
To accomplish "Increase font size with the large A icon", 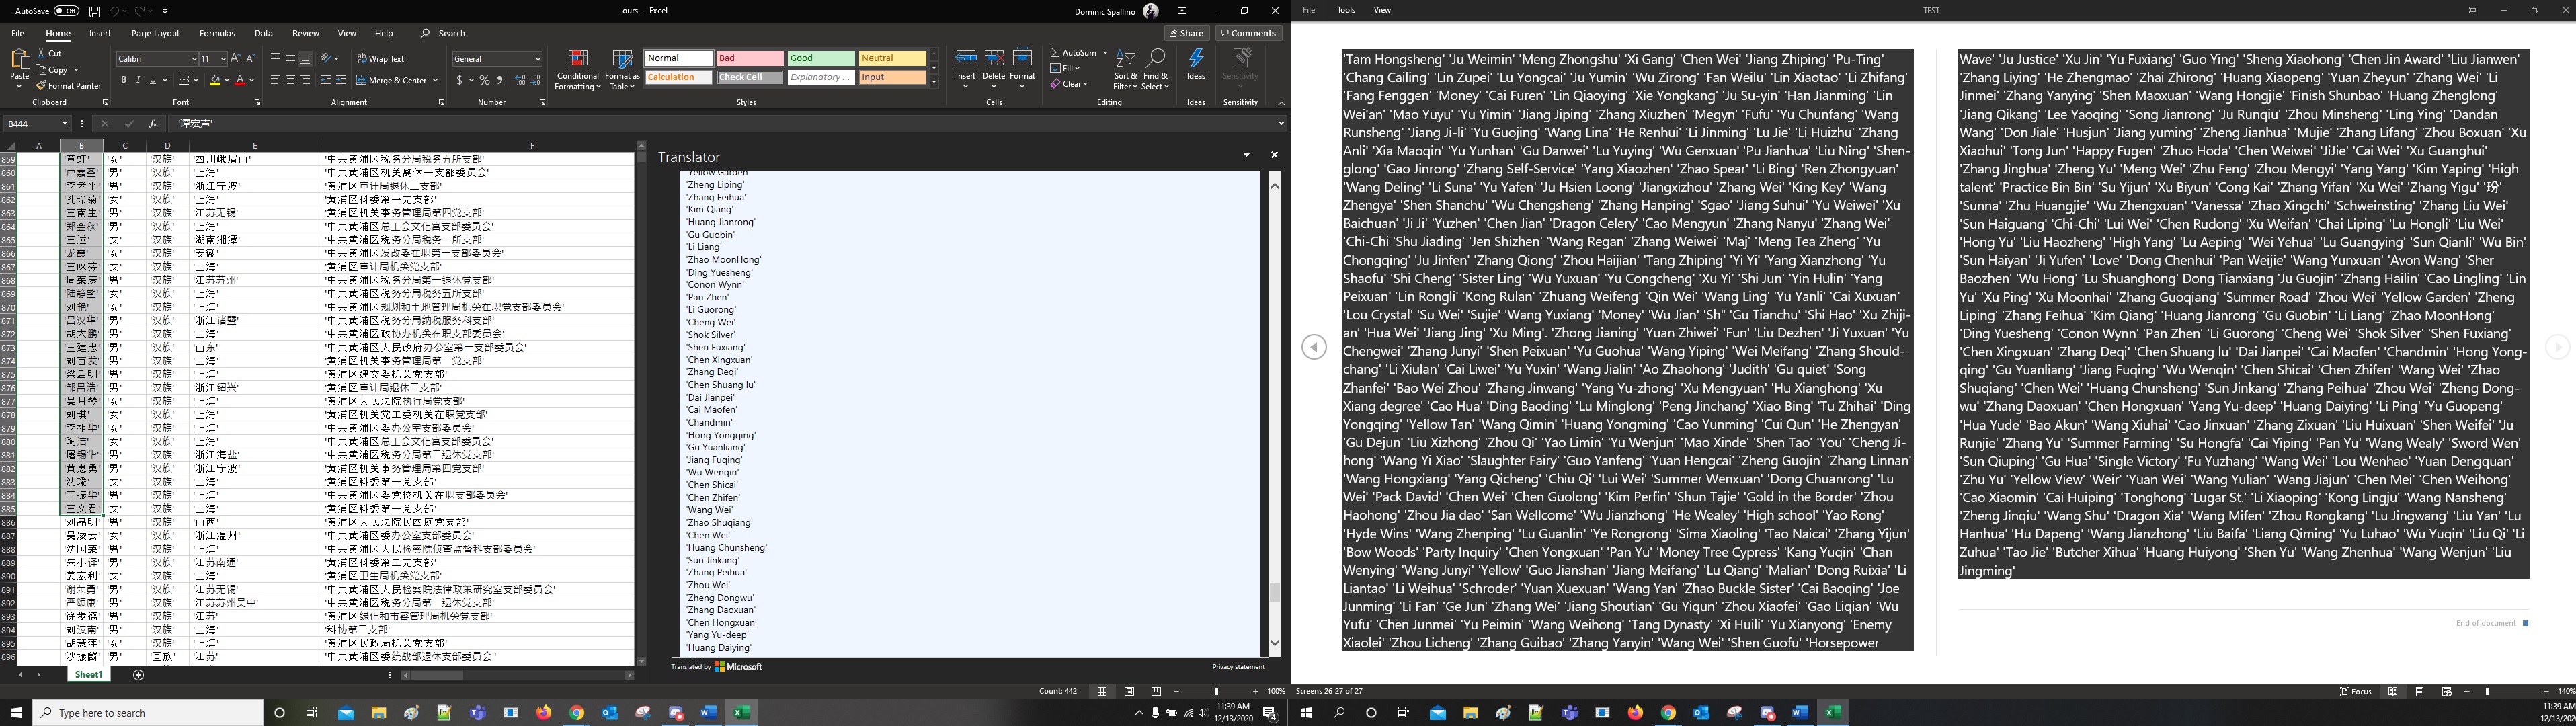I will (x=236, y=59).
